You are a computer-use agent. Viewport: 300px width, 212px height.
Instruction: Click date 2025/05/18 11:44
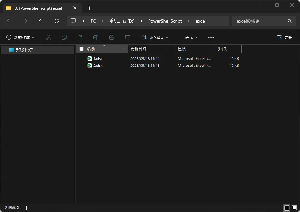click(x=145, y=59)
